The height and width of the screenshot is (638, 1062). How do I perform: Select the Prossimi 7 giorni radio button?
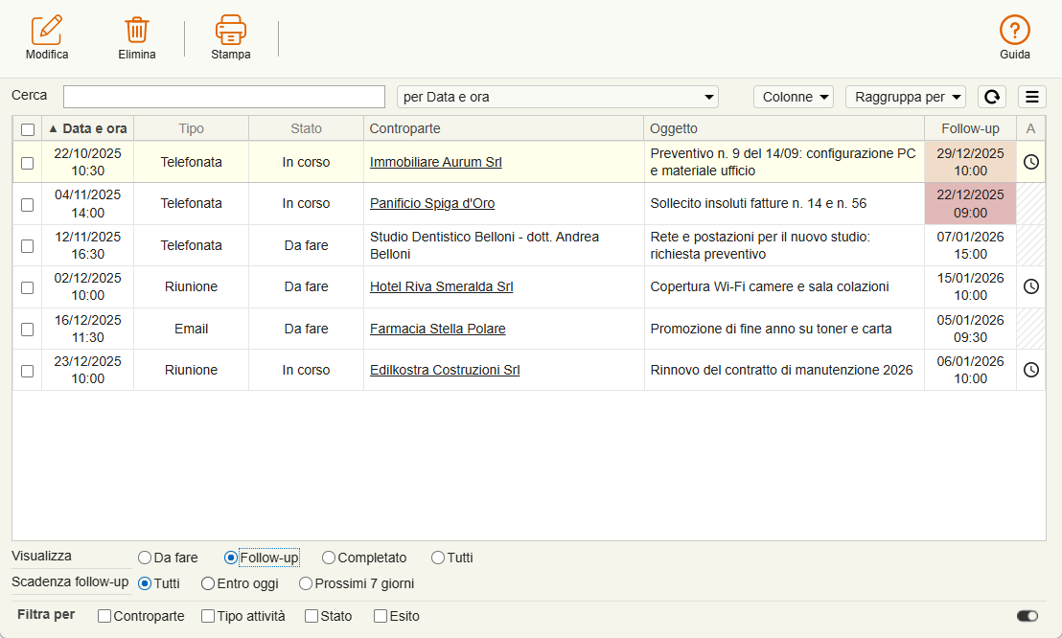pos(306,583)
